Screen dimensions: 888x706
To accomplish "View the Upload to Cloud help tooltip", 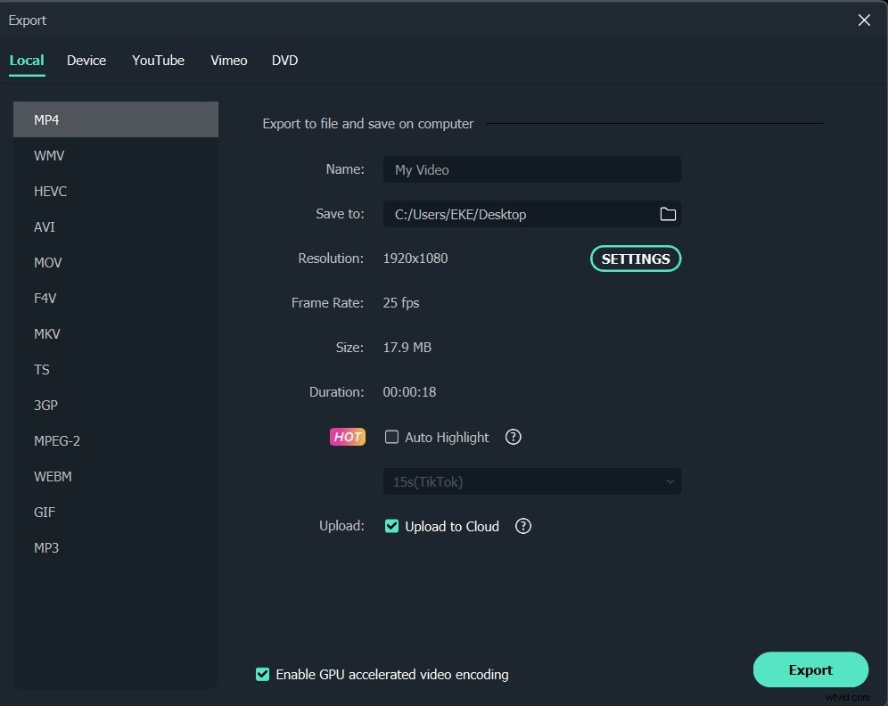I will tap(522, 526).
